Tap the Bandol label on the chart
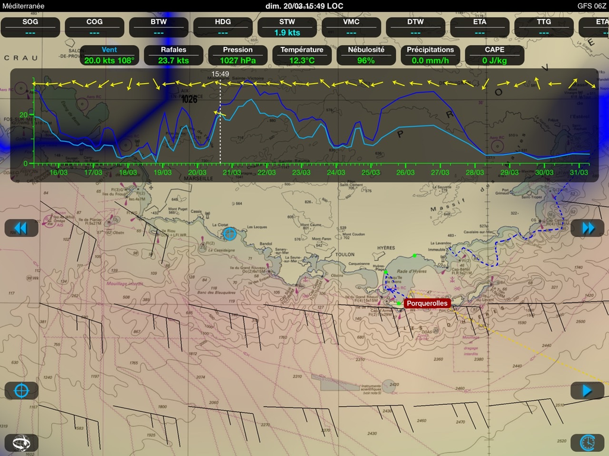The height and width of the screenshot is (456, 609). coord(266,244)
